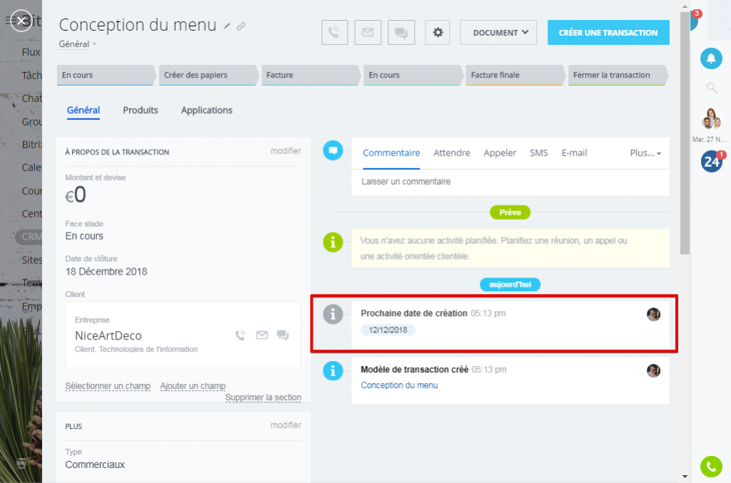This screenshot has height=483, width=731.
Task: Click closing date 18 Décembre 2018
Action: tap(106, 272)
